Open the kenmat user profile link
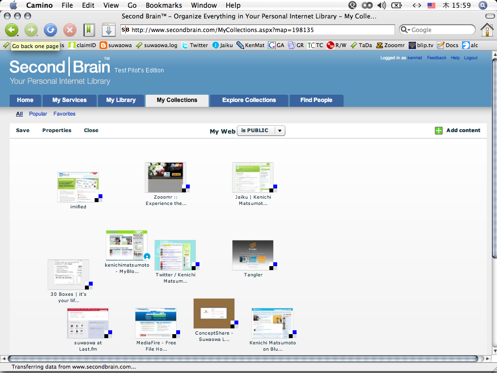497x373 pixels. point(415,58)
